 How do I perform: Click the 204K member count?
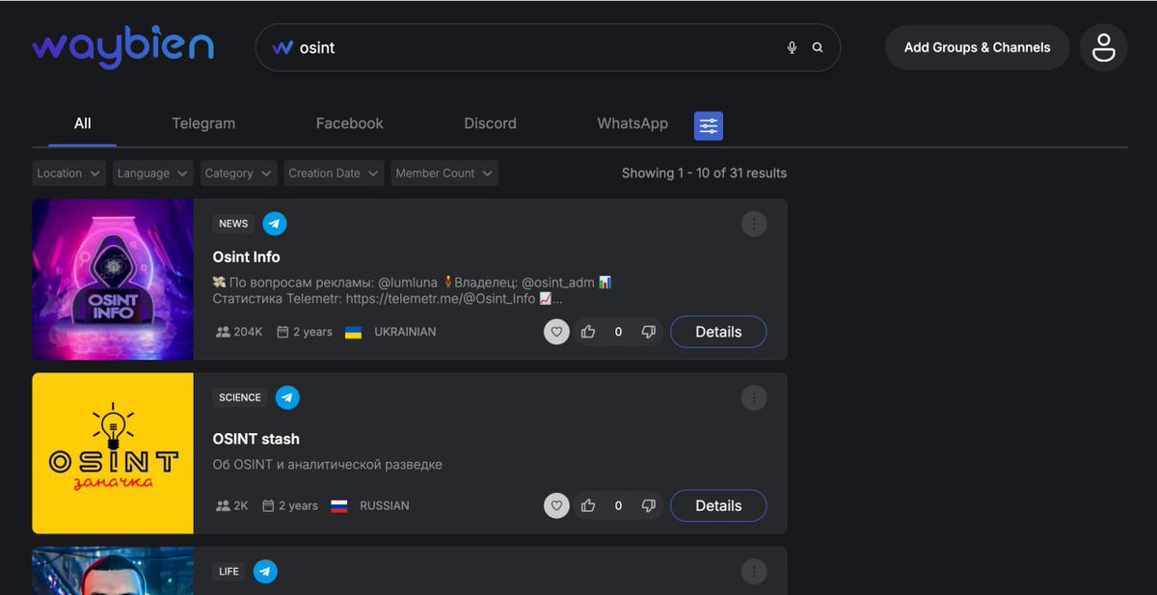tap(248, 332)
